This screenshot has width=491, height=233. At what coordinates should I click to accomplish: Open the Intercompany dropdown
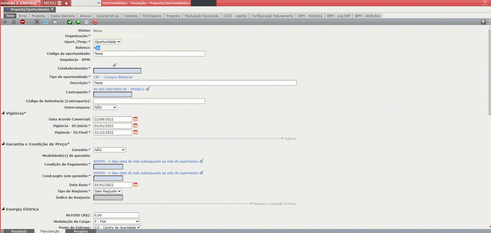[105, 107]
